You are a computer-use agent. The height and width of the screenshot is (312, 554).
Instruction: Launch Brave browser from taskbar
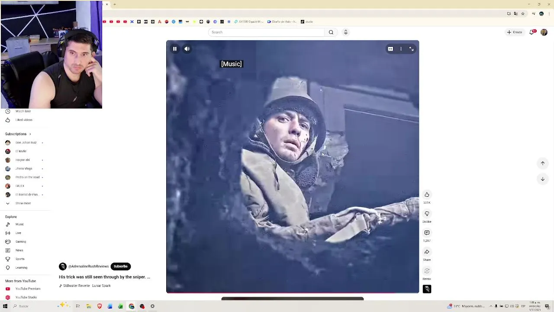point(100,306)
